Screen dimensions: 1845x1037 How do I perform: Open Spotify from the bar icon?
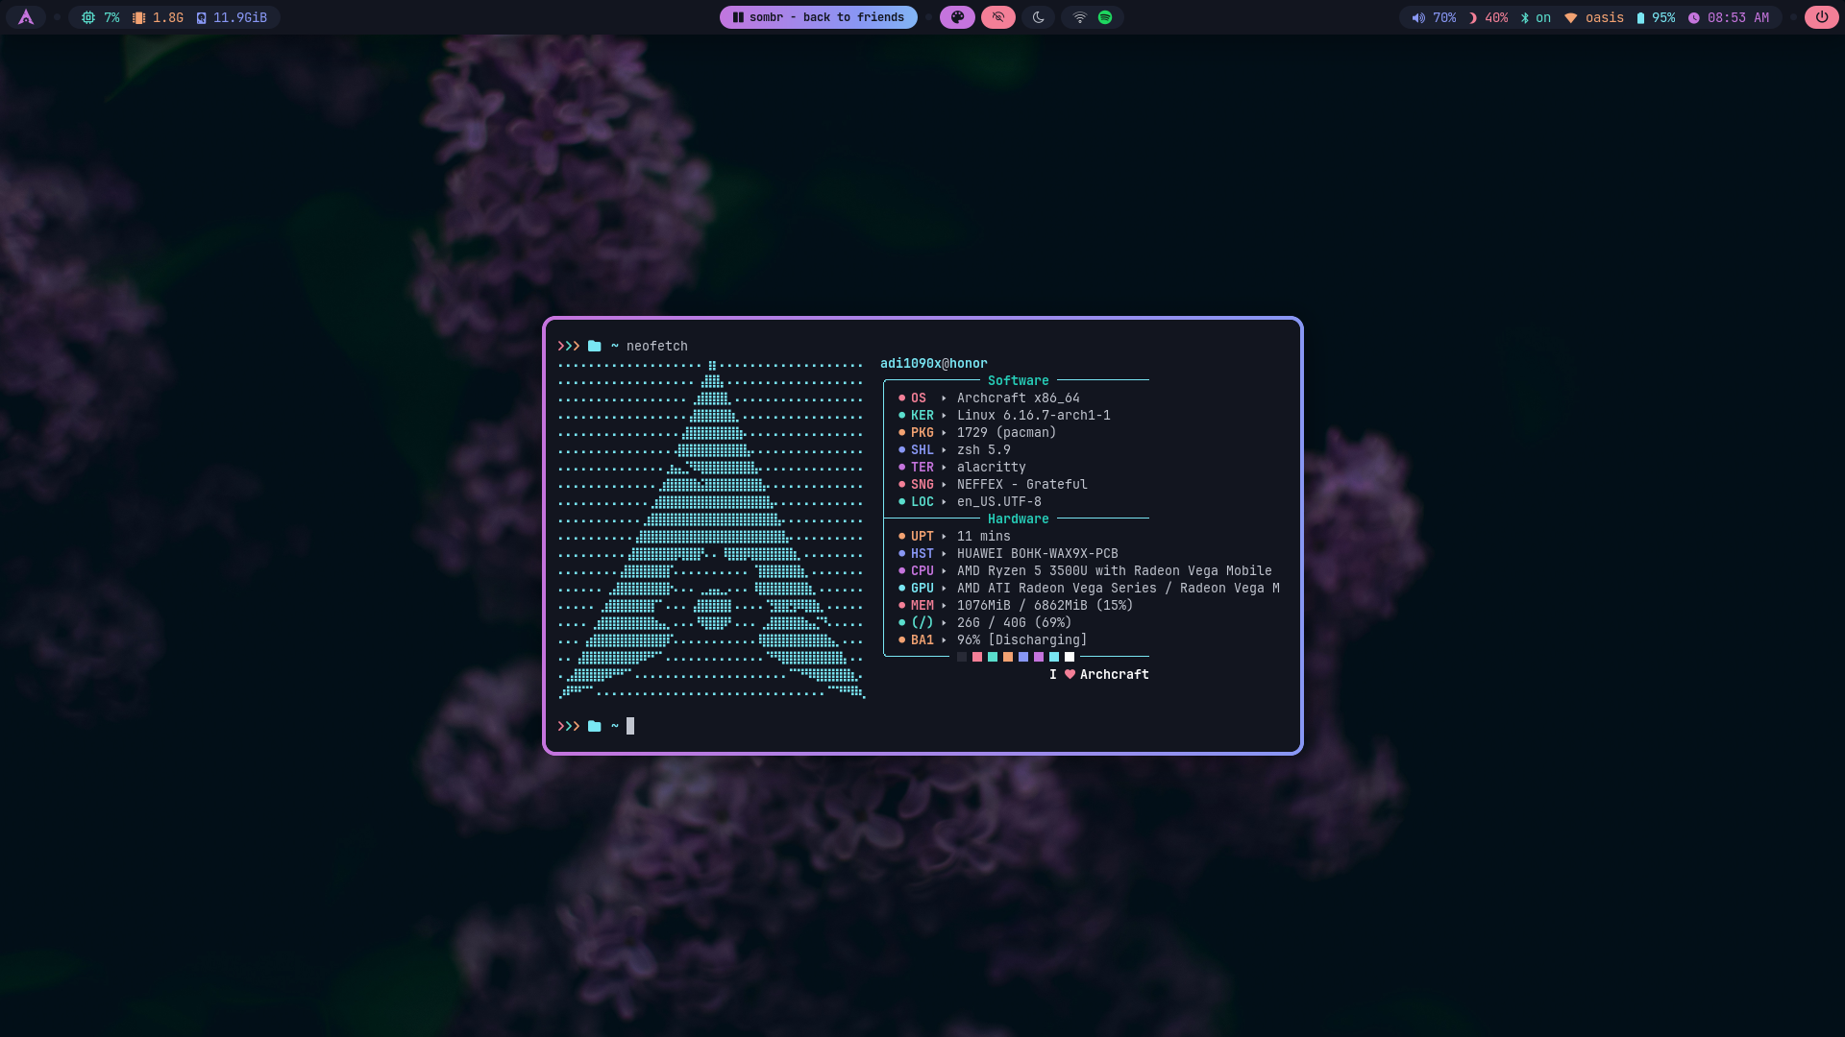(1105, 17)
